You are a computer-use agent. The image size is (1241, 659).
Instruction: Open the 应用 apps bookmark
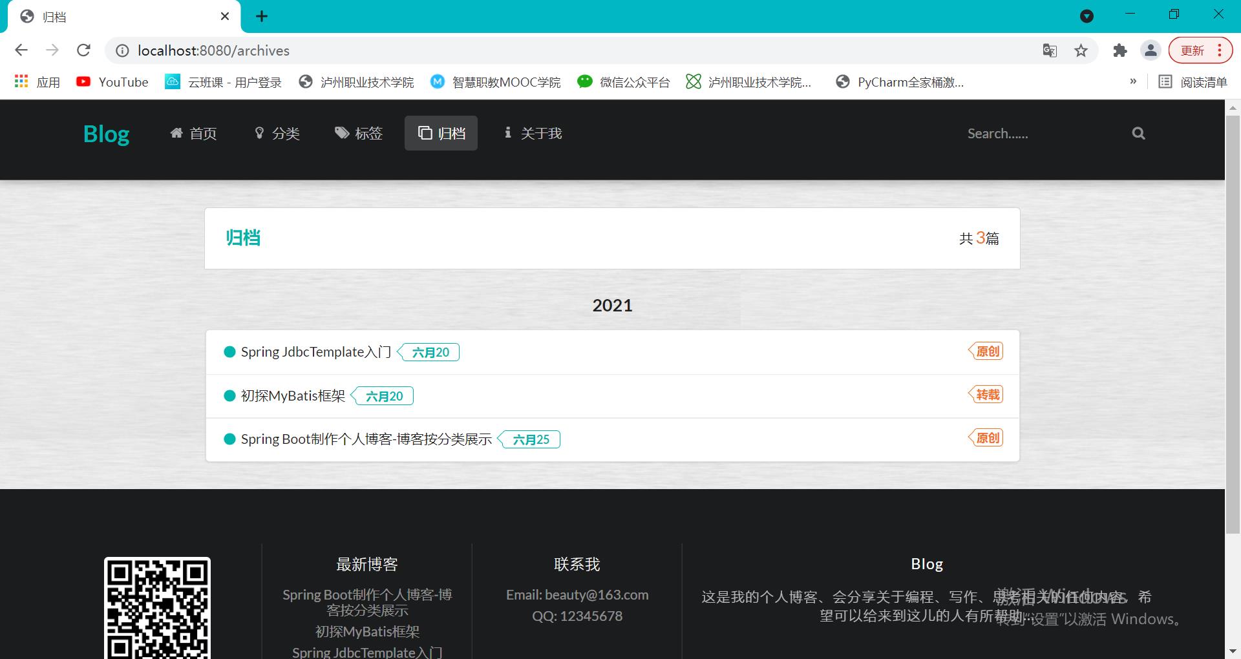coord(37,82)
